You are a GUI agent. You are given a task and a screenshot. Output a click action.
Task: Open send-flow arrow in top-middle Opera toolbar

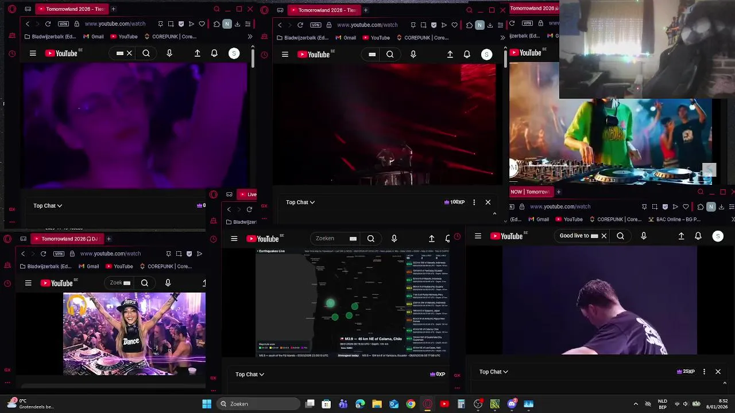[444, 25]
